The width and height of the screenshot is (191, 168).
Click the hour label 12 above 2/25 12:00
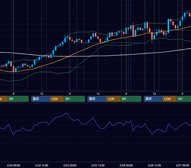98,94
